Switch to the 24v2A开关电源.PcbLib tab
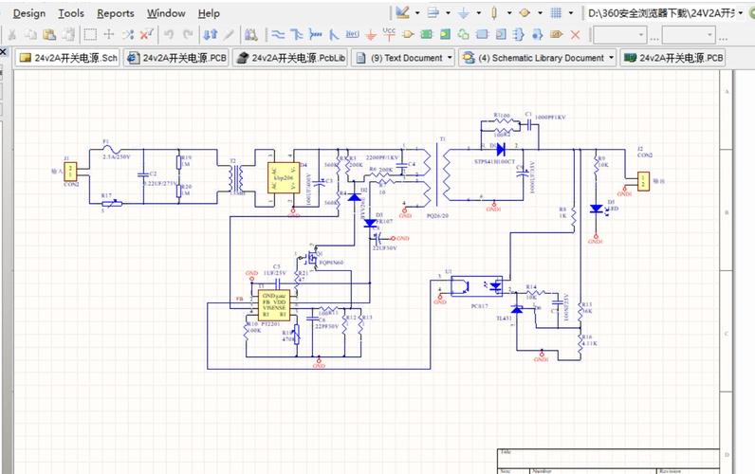The height and width of the screenshot is (474, 755). pyautogui.click(x=290, y=58)
